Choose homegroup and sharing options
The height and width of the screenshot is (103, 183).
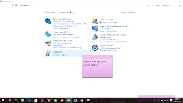tap(67, 37)
